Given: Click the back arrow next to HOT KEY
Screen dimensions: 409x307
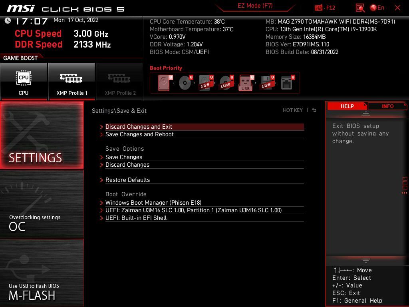Looking at the screenshot, I should pyautogui.click(x=314, y=110).
